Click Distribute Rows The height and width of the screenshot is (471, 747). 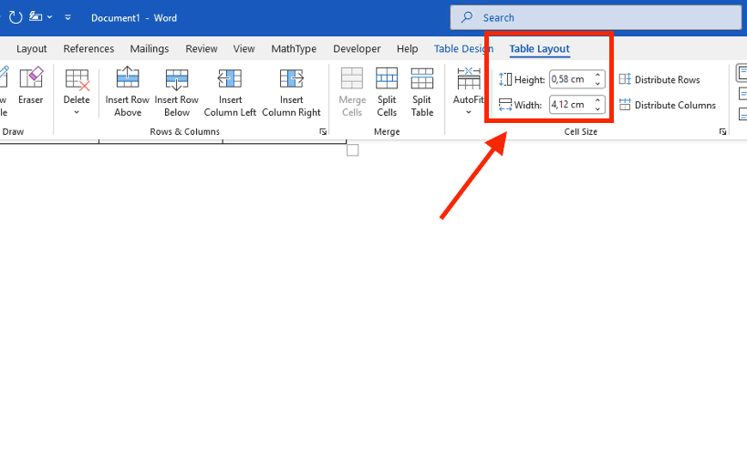[x=659, y=79]
